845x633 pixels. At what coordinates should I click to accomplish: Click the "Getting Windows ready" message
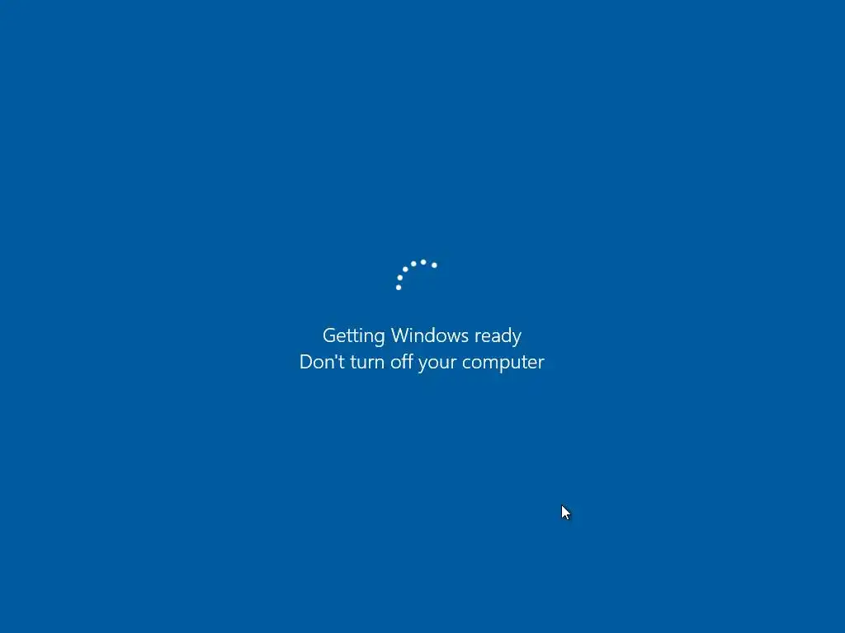click(422, 336)
